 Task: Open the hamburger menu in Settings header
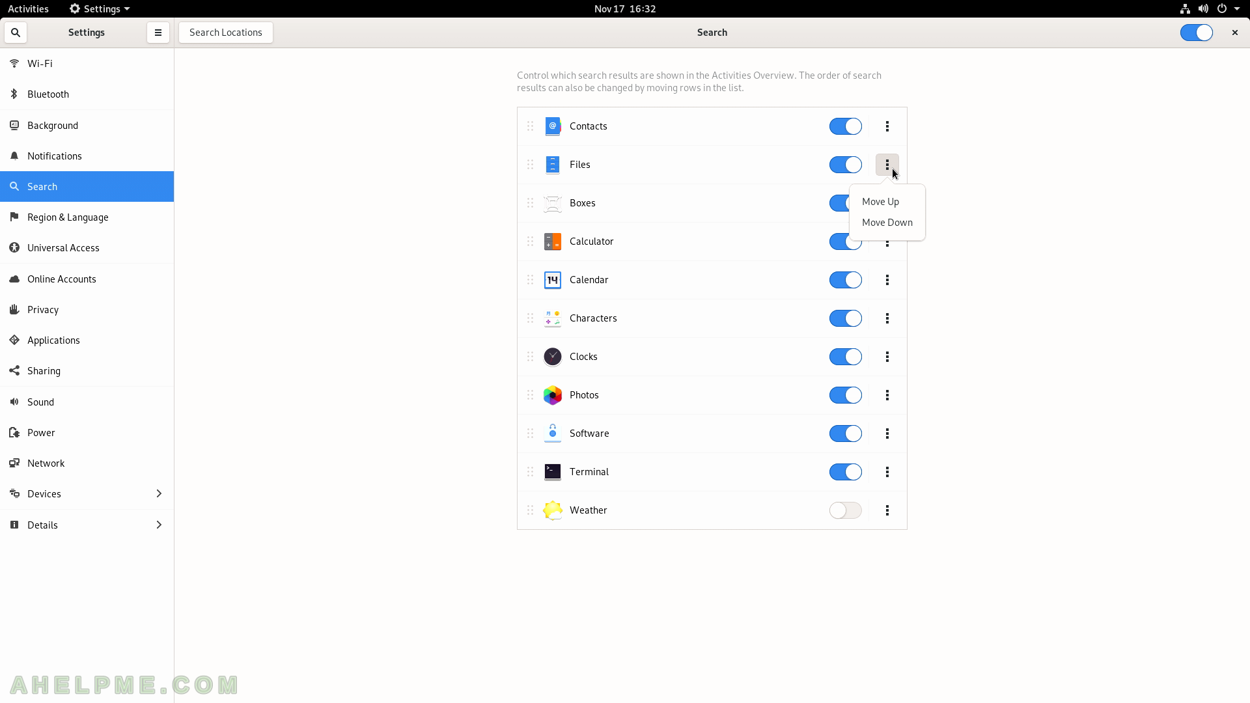[158, 33]
